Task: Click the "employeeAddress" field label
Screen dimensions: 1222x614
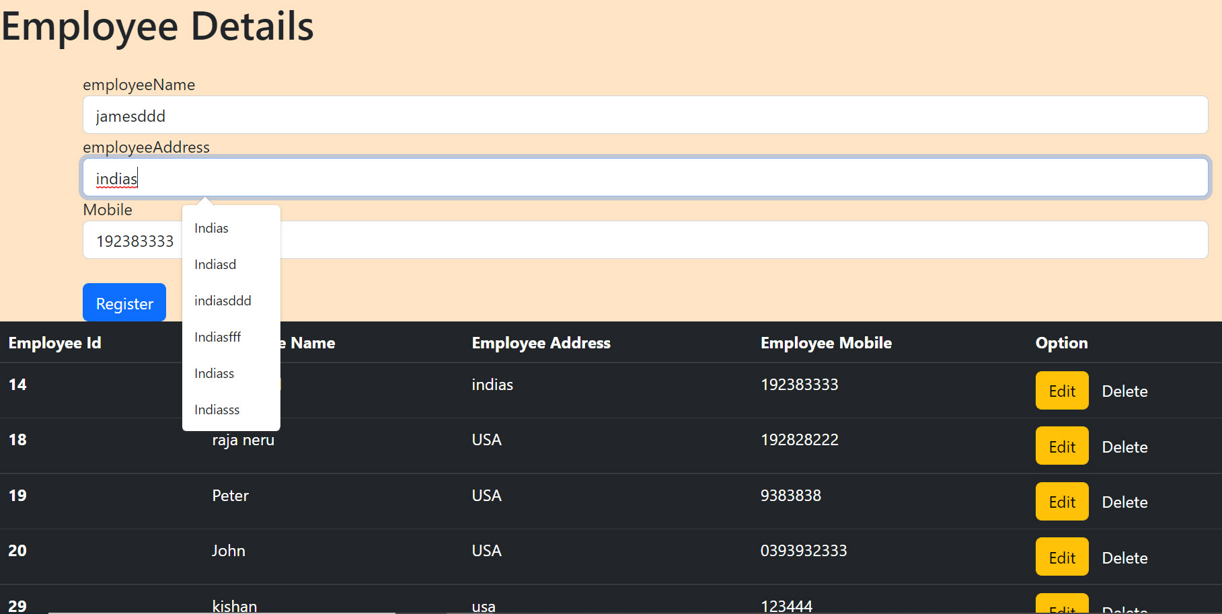Action: (146, 147)
